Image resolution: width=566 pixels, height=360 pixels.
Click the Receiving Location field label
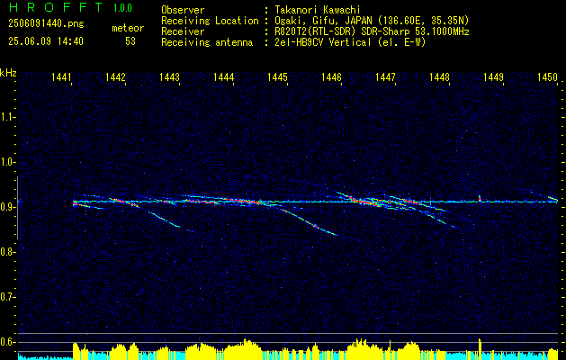pos(210,21)
